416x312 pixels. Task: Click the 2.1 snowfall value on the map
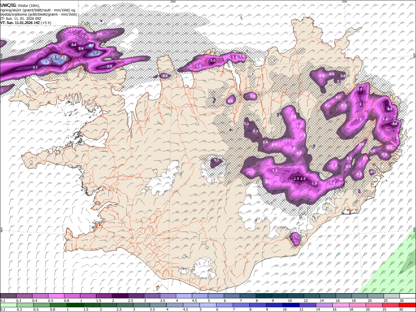(x=362, y=104)
